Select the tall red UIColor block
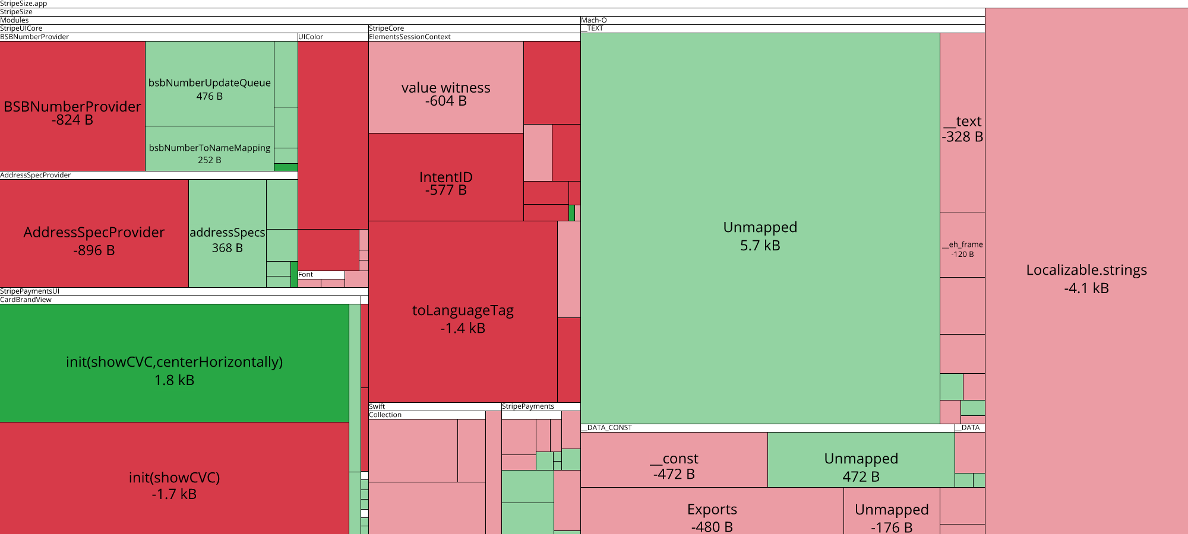This screenshot has width=1188, height=534. (333, 135)
